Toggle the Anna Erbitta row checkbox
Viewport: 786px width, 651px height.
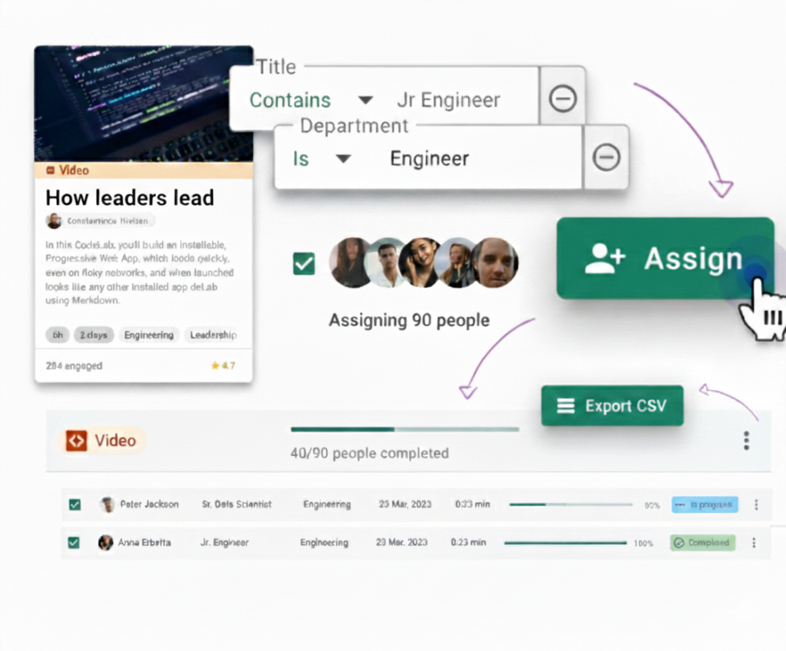tap(74, 543)
